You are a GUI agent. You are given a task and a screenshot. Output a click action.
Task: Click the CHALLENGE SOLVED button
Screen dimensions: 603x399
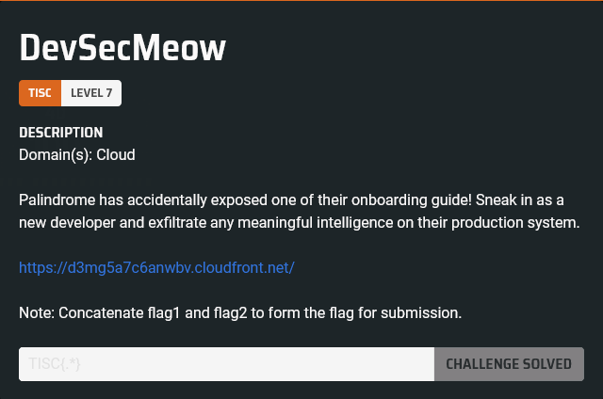coord(509,364)
